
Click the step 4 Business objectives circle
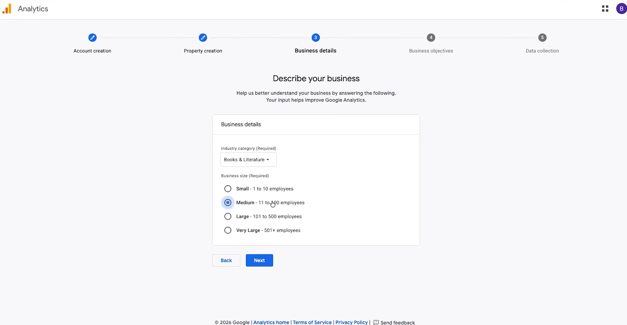pos(431,38)
